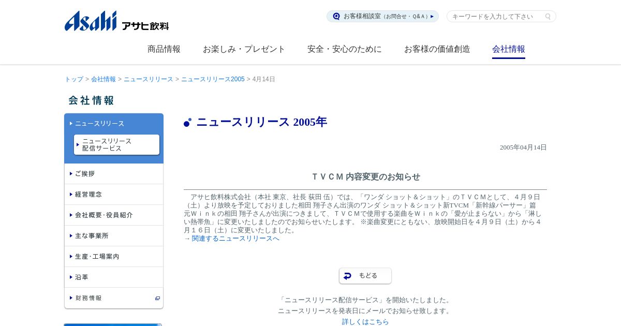Select 経営理念 in sidebar
Viewport: 621px width, 326px height.
pyautogui.click(x=114, y=195)
